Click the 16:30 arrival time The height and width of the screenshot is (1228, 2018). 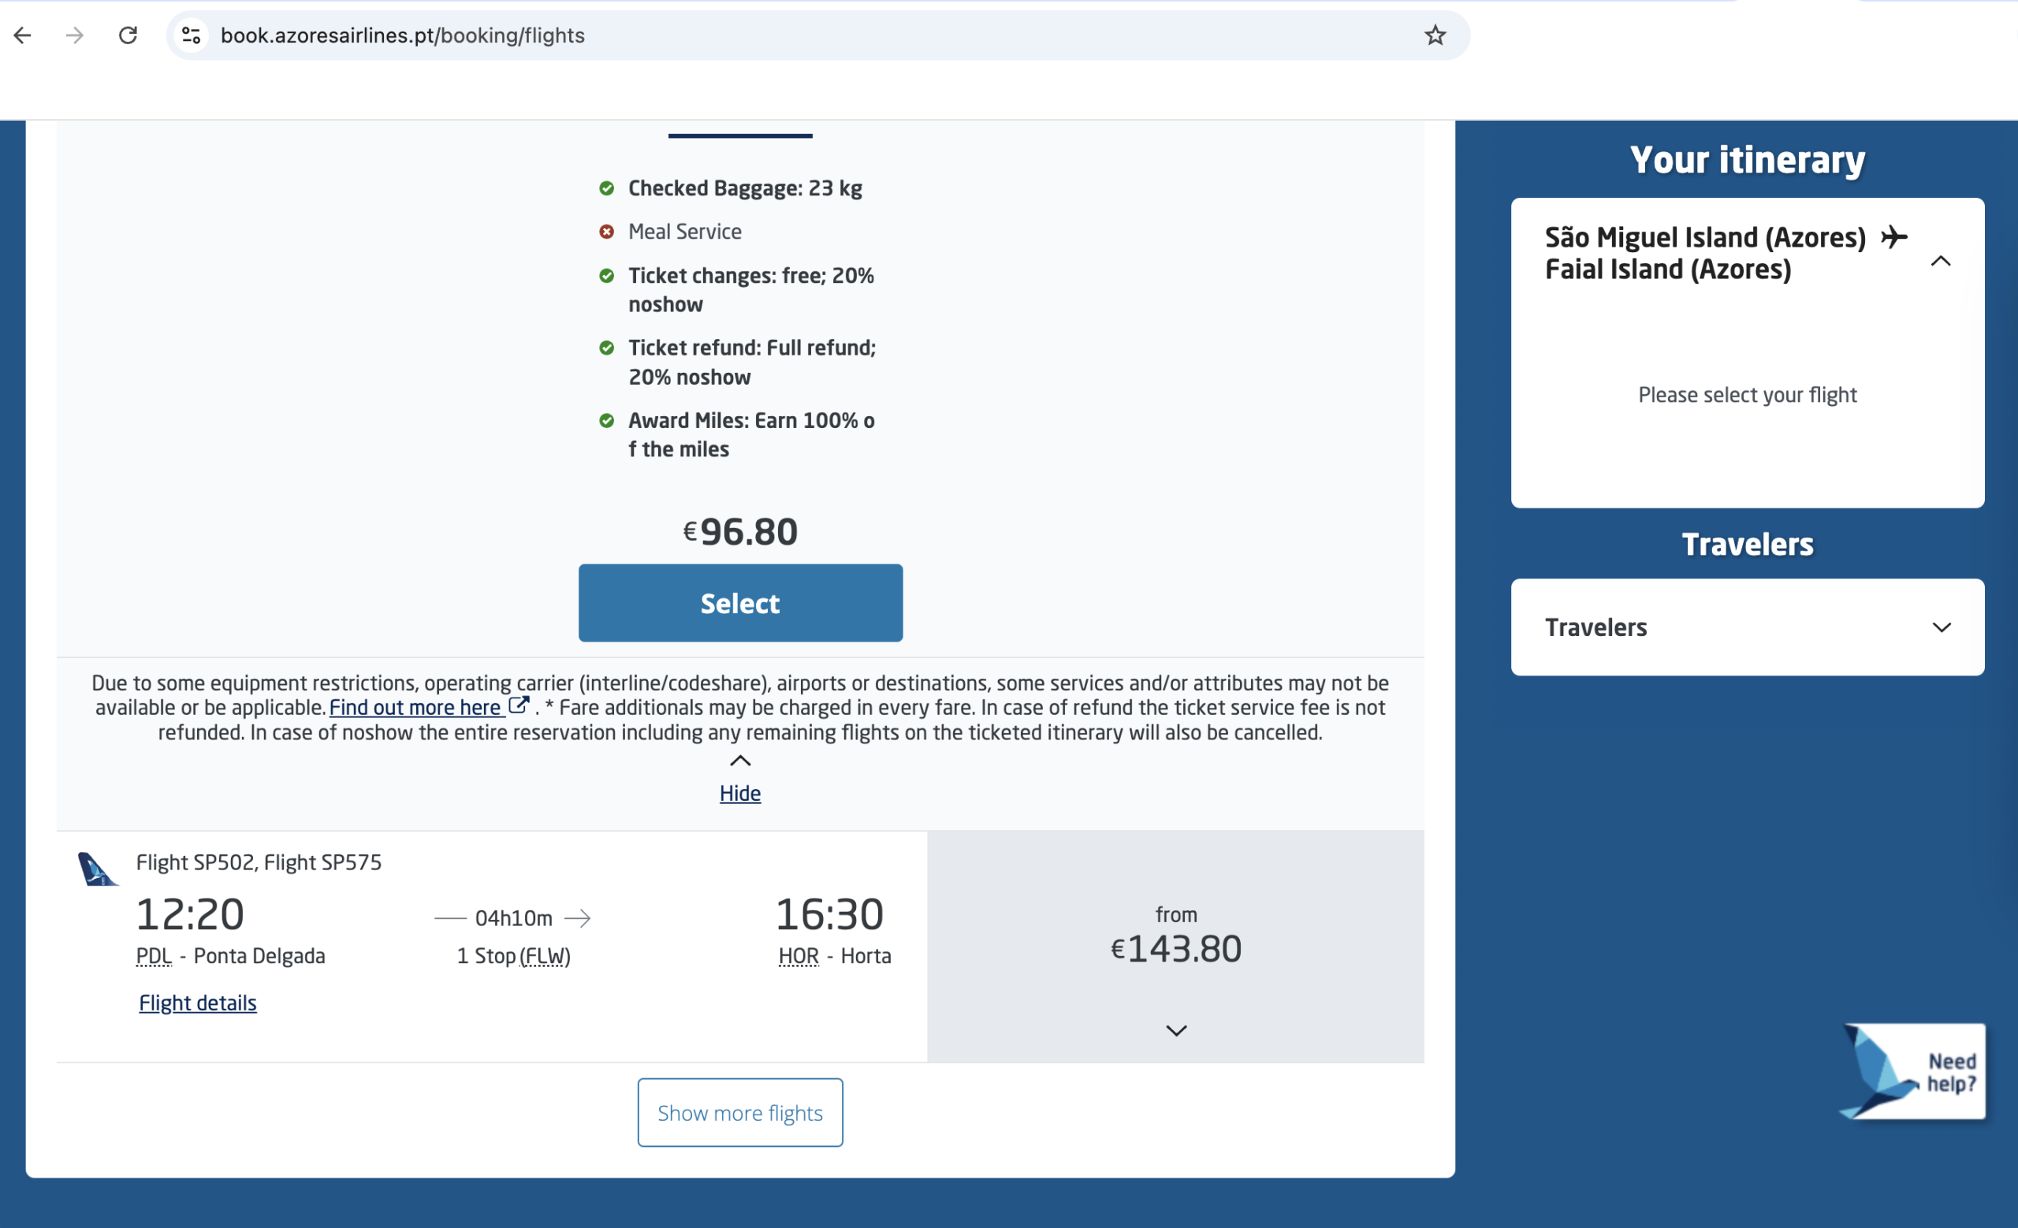coord(828,914)
